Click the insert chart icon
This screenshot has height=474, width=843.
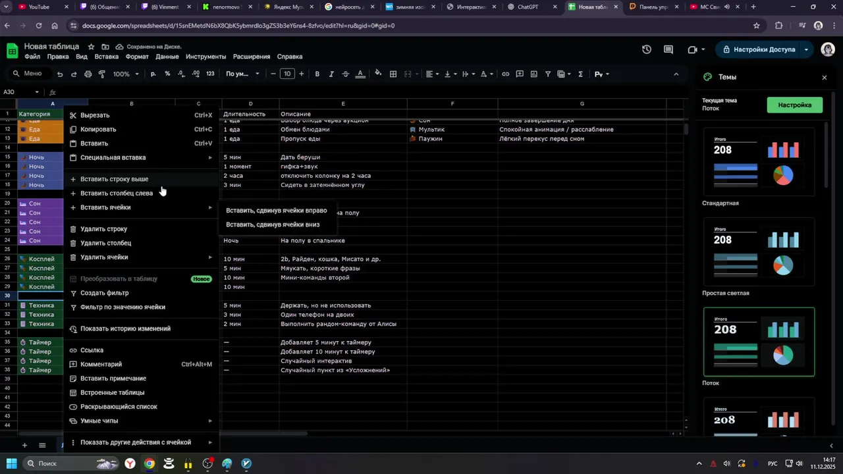(533, 74)
